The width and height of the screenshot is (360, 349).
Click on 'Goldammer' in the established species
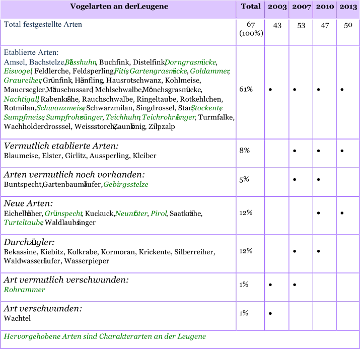[x=210, y=72]
